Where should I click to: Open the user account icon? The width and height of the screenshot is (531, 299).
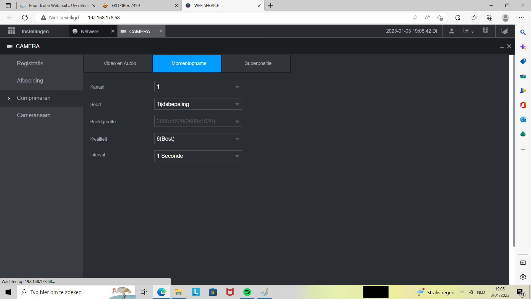click(x=452, y=31)
